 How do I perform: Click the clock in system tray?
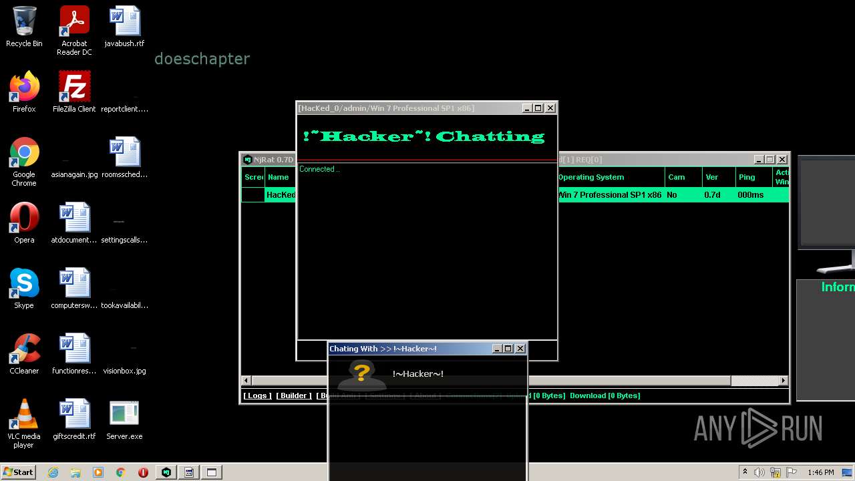[820, 472]
